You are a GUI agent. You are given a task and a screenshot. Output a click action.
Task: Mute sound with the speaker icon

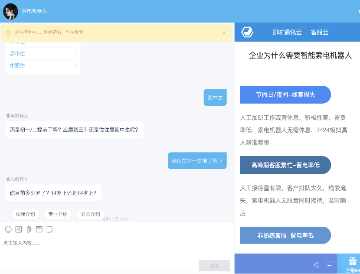point(317,265)
